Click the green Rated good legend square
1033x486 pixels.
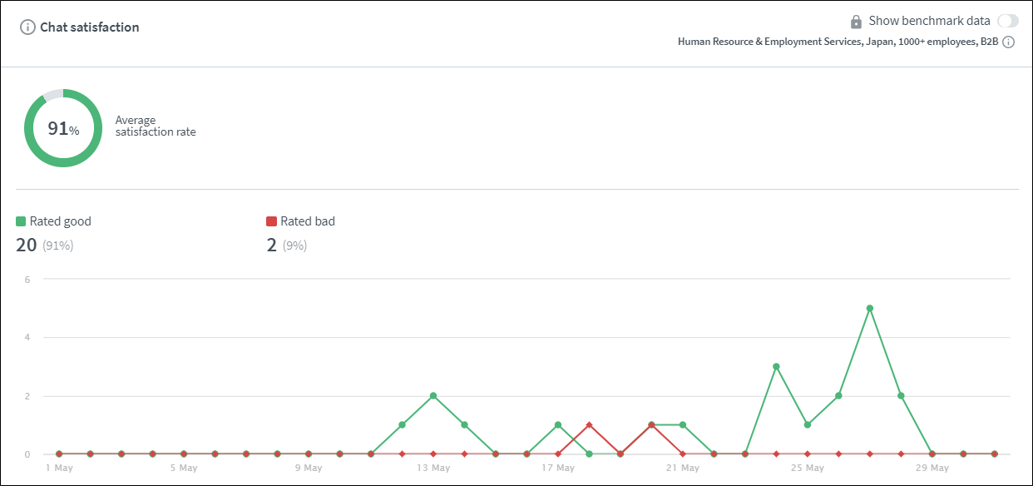point(21,221)
